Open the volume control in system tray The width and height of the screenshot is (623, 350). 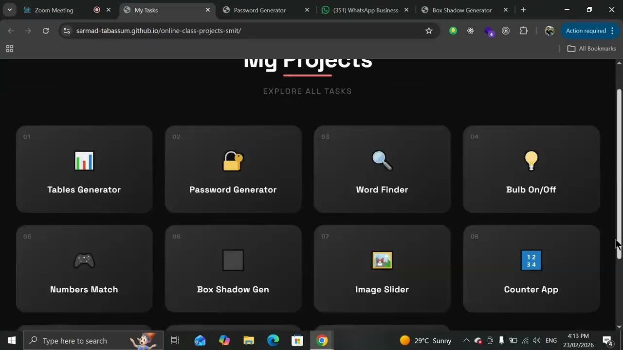pos(537,340)
